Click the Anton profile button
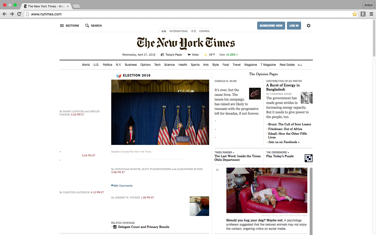This screenshot has width=376, height=235. point(368,5)
